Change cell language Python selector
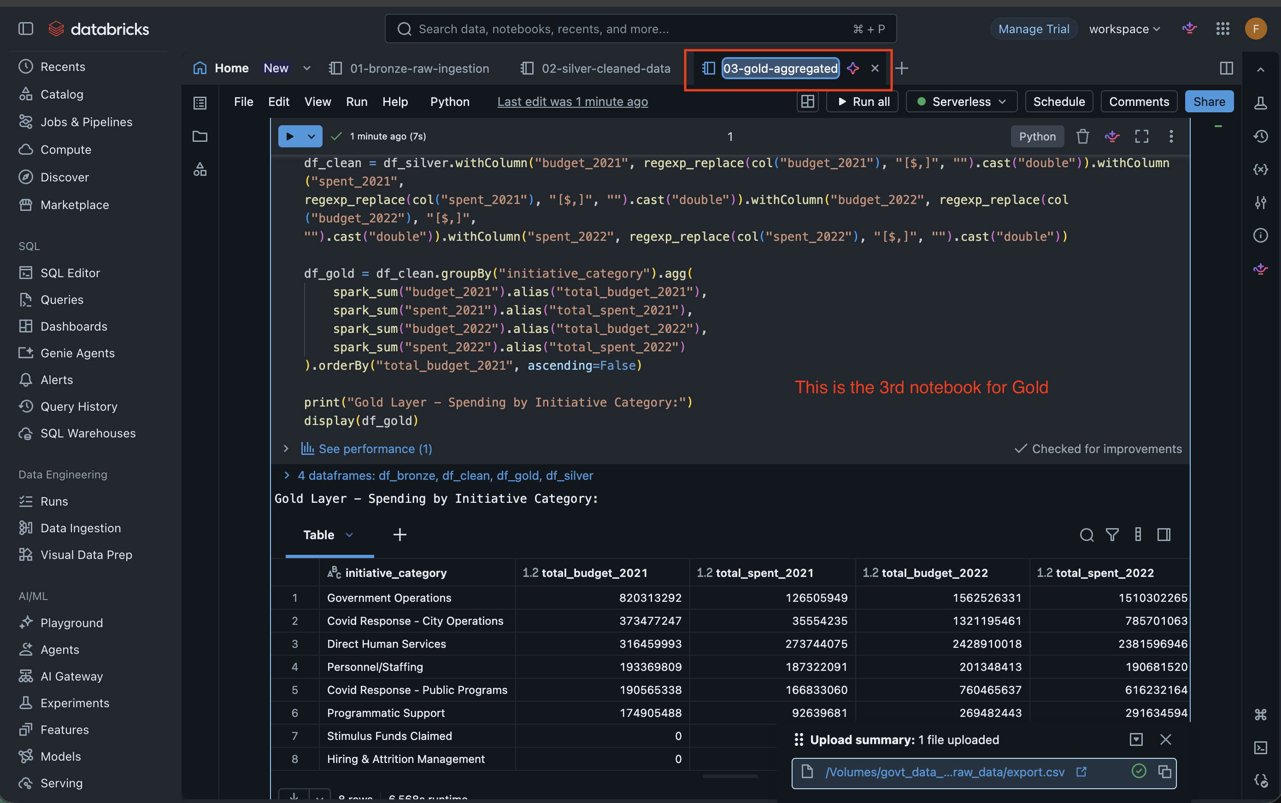The height and width of the screenshot is (803, 1281). [x=1037, y=136]
